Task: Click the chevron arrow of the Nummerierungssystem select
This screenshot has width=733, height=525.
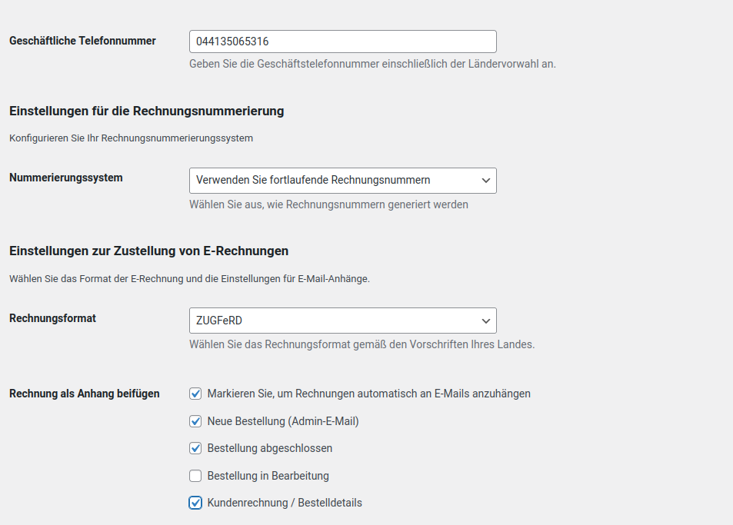Action: [485, 181]
